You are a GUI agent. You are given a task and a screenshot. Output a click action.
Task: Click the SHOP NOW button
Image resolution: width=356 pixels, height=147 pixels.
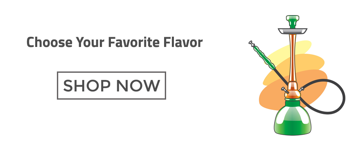[x=111, y=85]
